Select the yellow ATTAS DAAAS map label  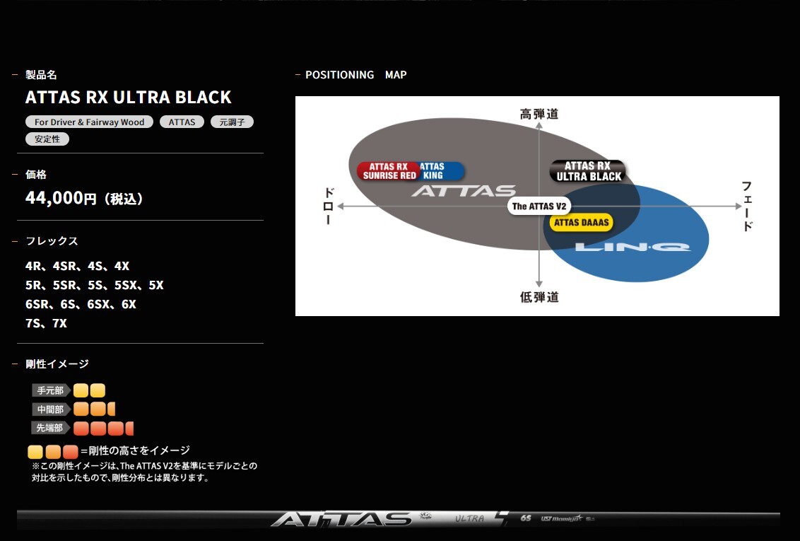[x=581, y=223]
